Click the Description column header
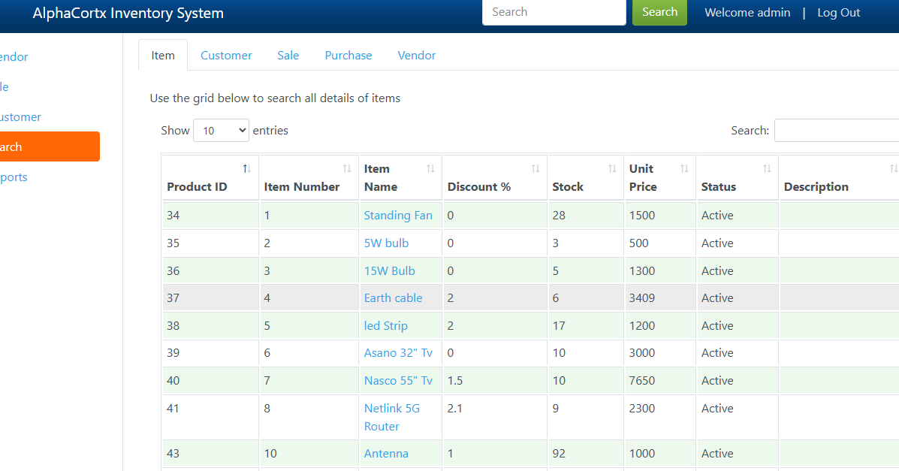The height and width of the screenshot is (471, 899). (x=839, y=178)
